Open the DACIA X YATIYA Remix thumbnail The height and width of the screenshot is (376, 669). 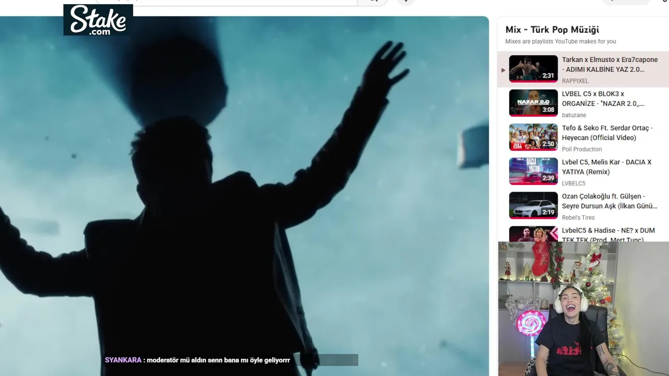tap(533, 171)
